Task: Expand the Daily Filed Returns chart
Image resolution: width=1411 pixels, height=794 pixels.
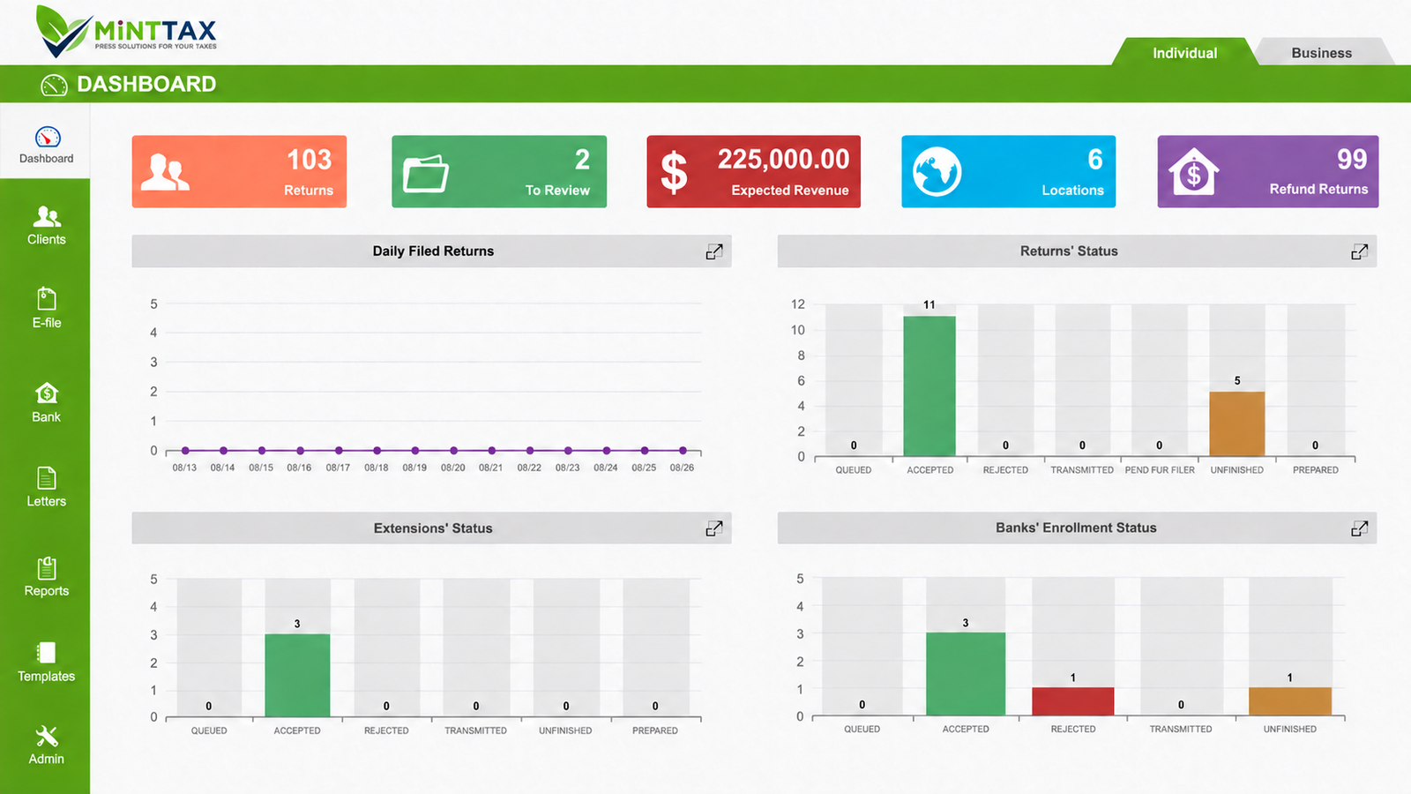Action: pos(714,251)
